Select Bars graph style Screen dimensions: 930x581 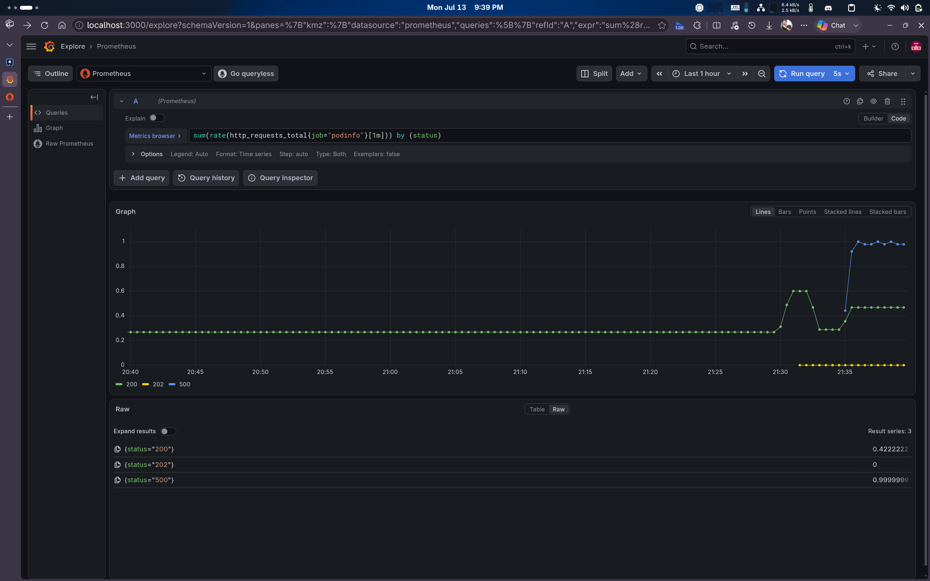click(x=785, y=212)
